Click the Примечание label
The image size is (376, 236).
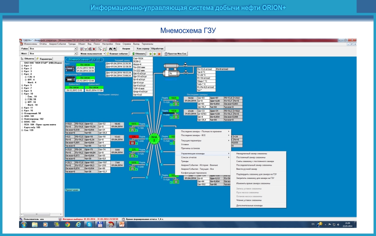[x=72, y=190]
